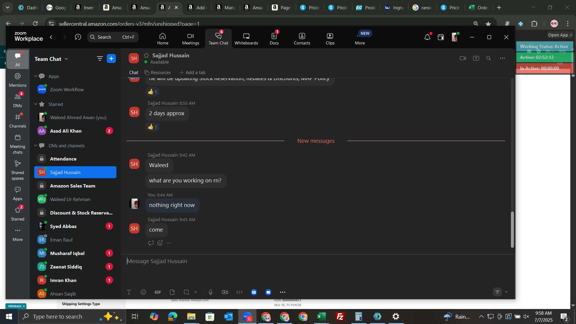Open the Resources tab

click(x=158, y=73)
